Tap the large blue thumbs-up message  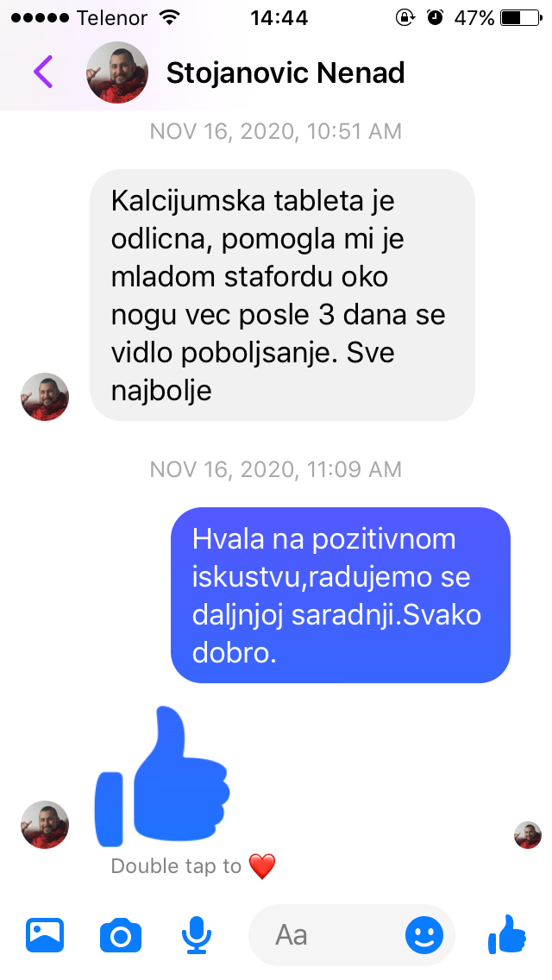[x=162, y=777]
